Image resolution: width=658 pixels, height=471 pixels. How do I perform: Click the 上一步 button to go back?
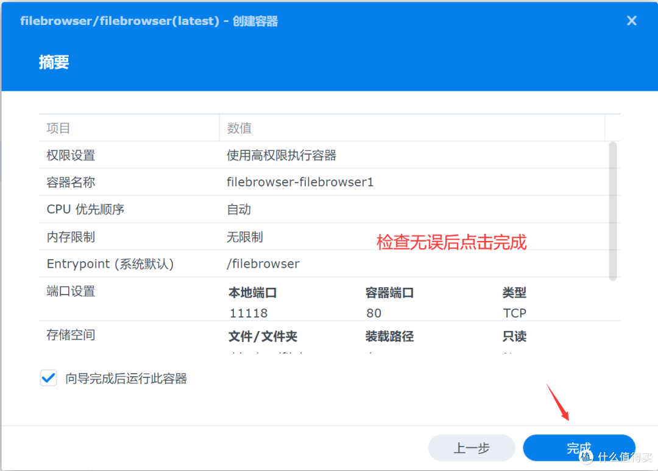point(472,448)
